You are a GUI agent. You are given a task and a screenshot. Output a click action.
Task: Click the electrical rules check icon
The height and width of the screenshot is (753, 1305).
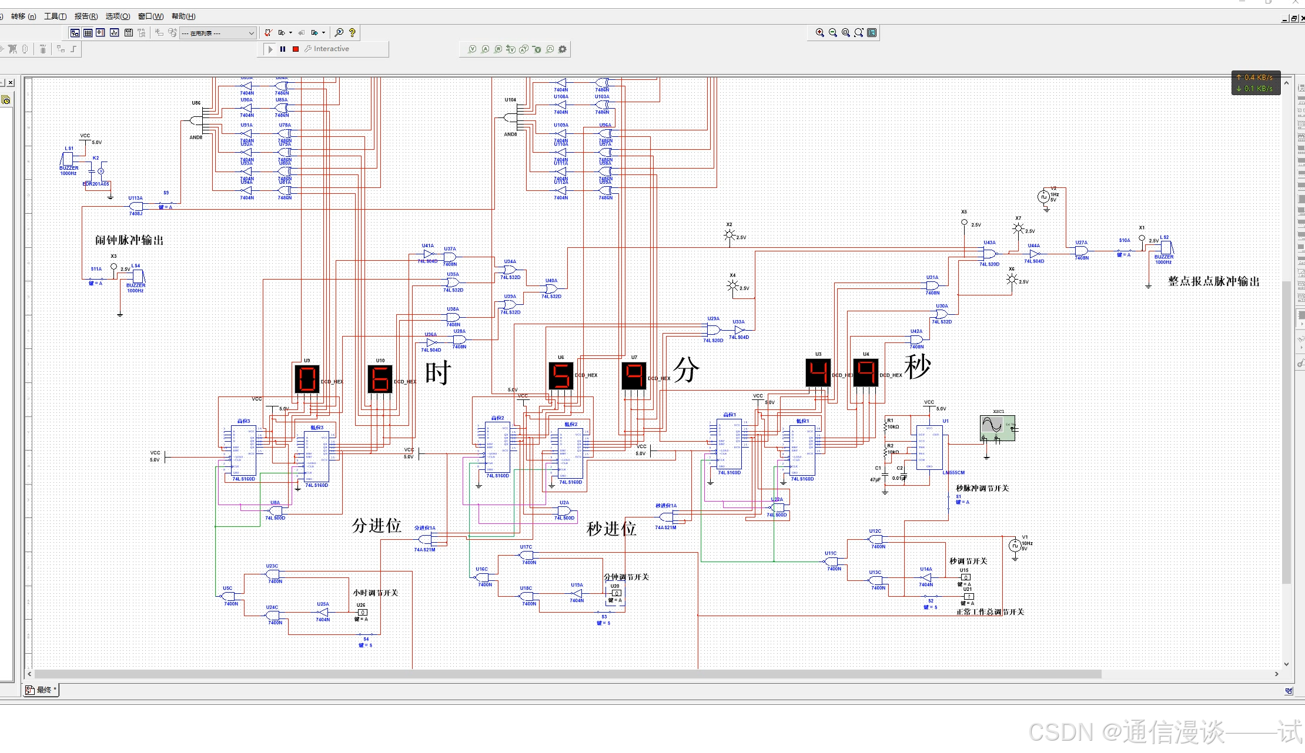tap(268, 33)
